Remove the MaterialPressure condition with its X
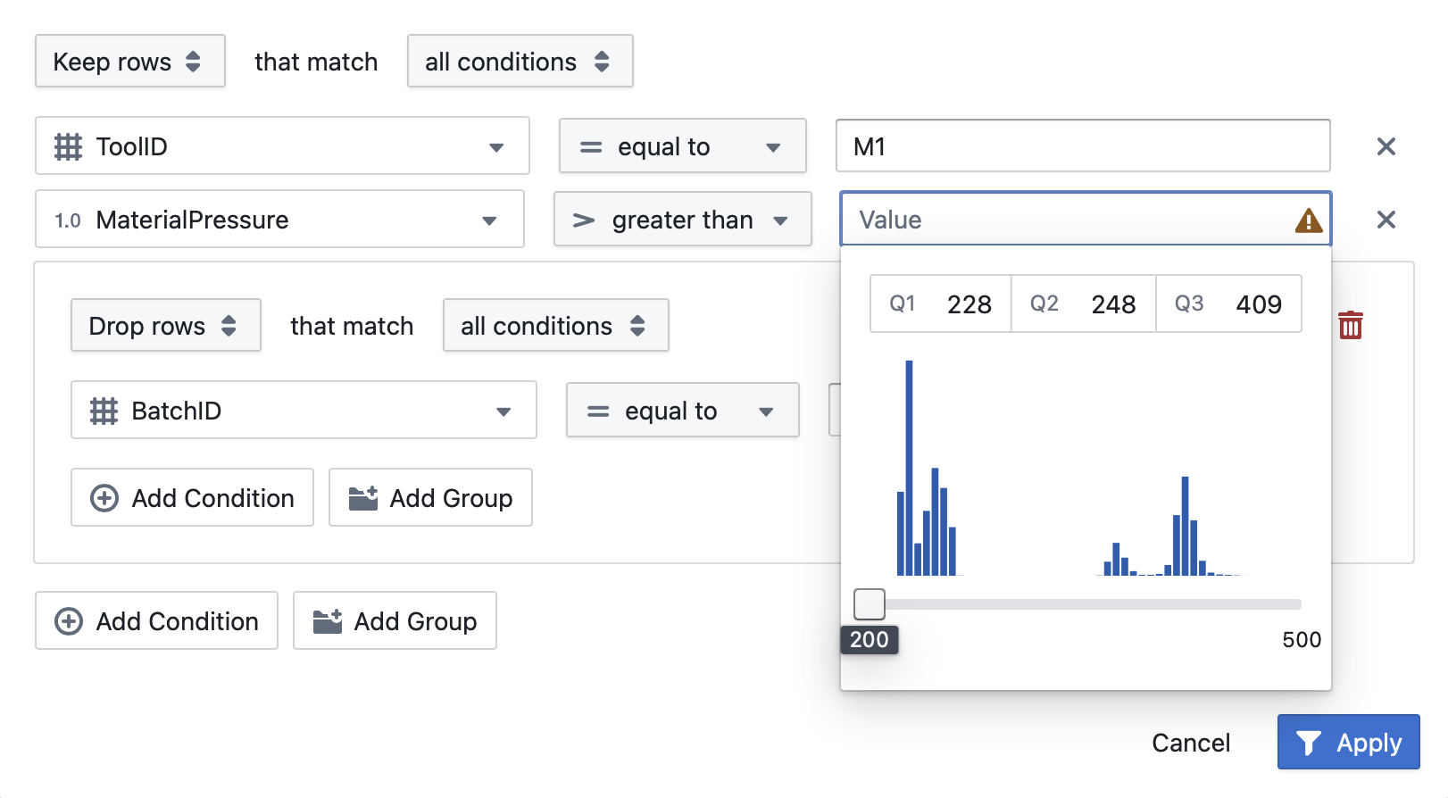This screenshot has width=1448, height=798. tap(1386, 220)
